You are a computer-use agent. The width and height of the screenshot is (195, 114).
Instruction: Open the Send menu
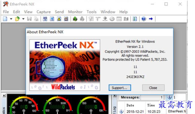(59, 12)
